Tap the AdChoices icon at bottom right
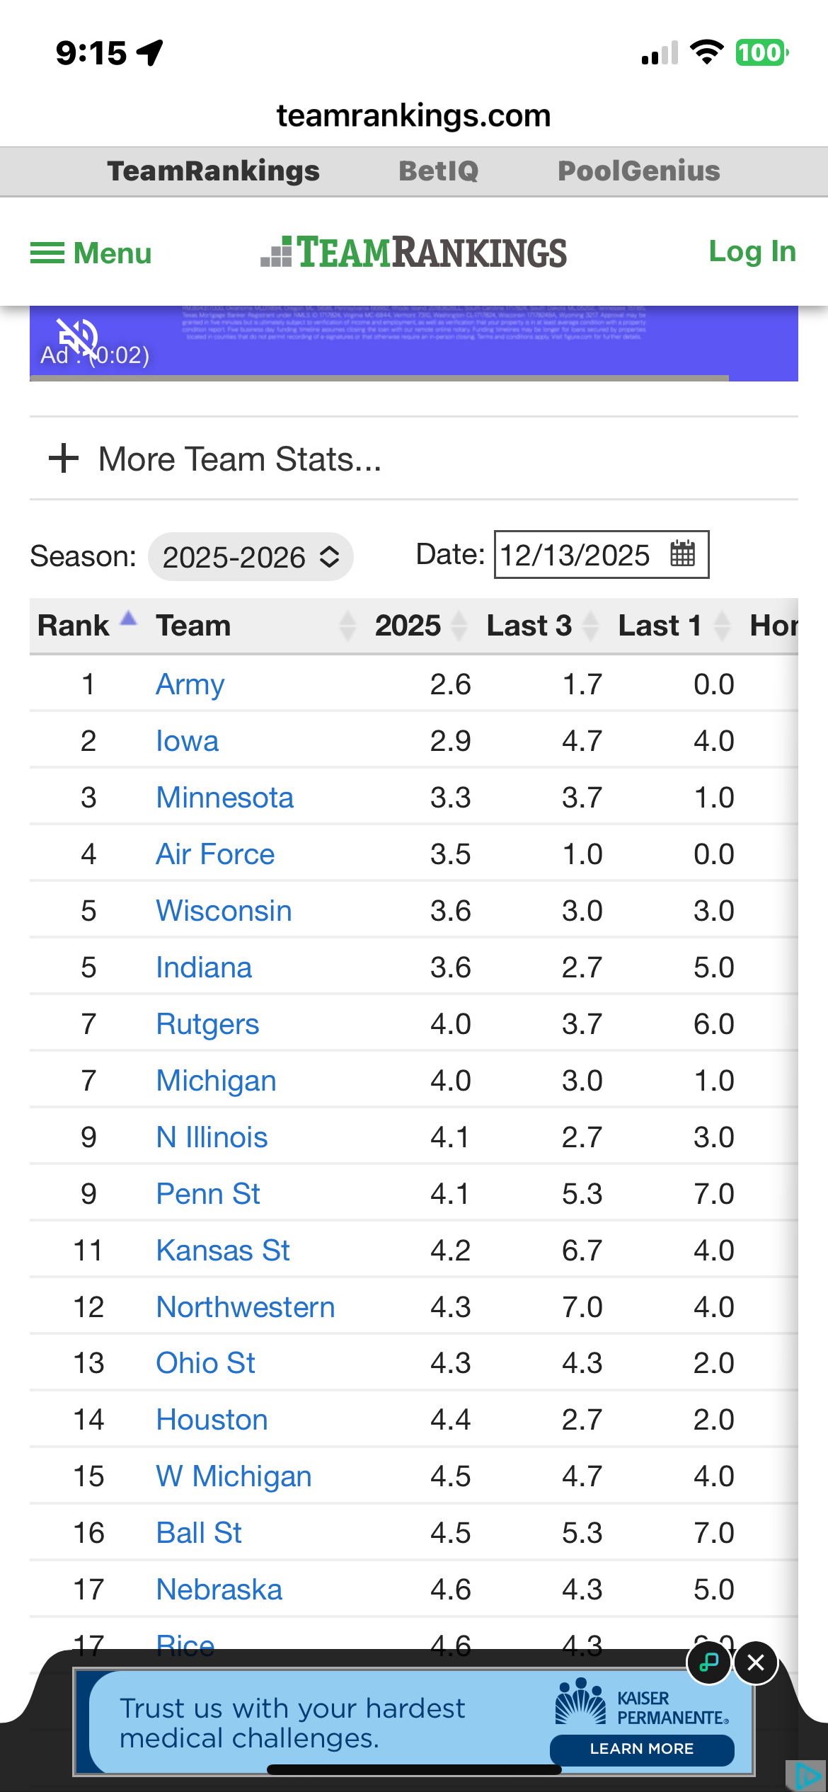 click(x=807, y=1775)
